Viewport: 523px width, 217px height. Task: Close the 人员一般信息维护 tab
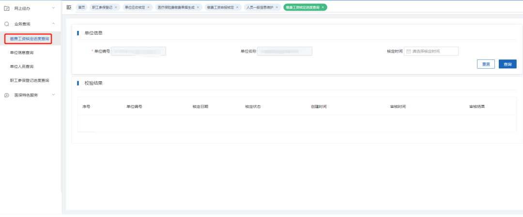[x=277, y=7]
